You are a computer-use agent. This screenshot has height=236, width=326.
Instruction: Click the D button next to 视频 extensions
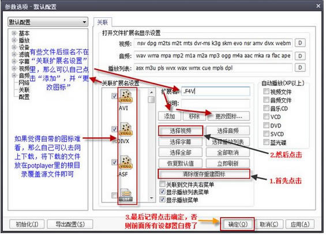pyautogui.click(x=300, y=43)
